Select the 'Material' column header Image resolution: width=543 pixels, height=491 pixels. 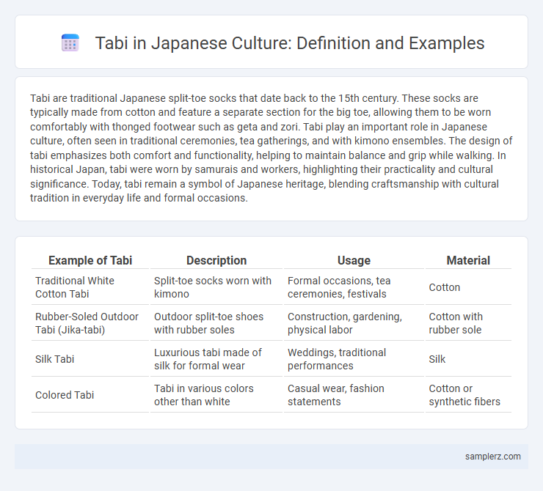(x=468, y=260)
